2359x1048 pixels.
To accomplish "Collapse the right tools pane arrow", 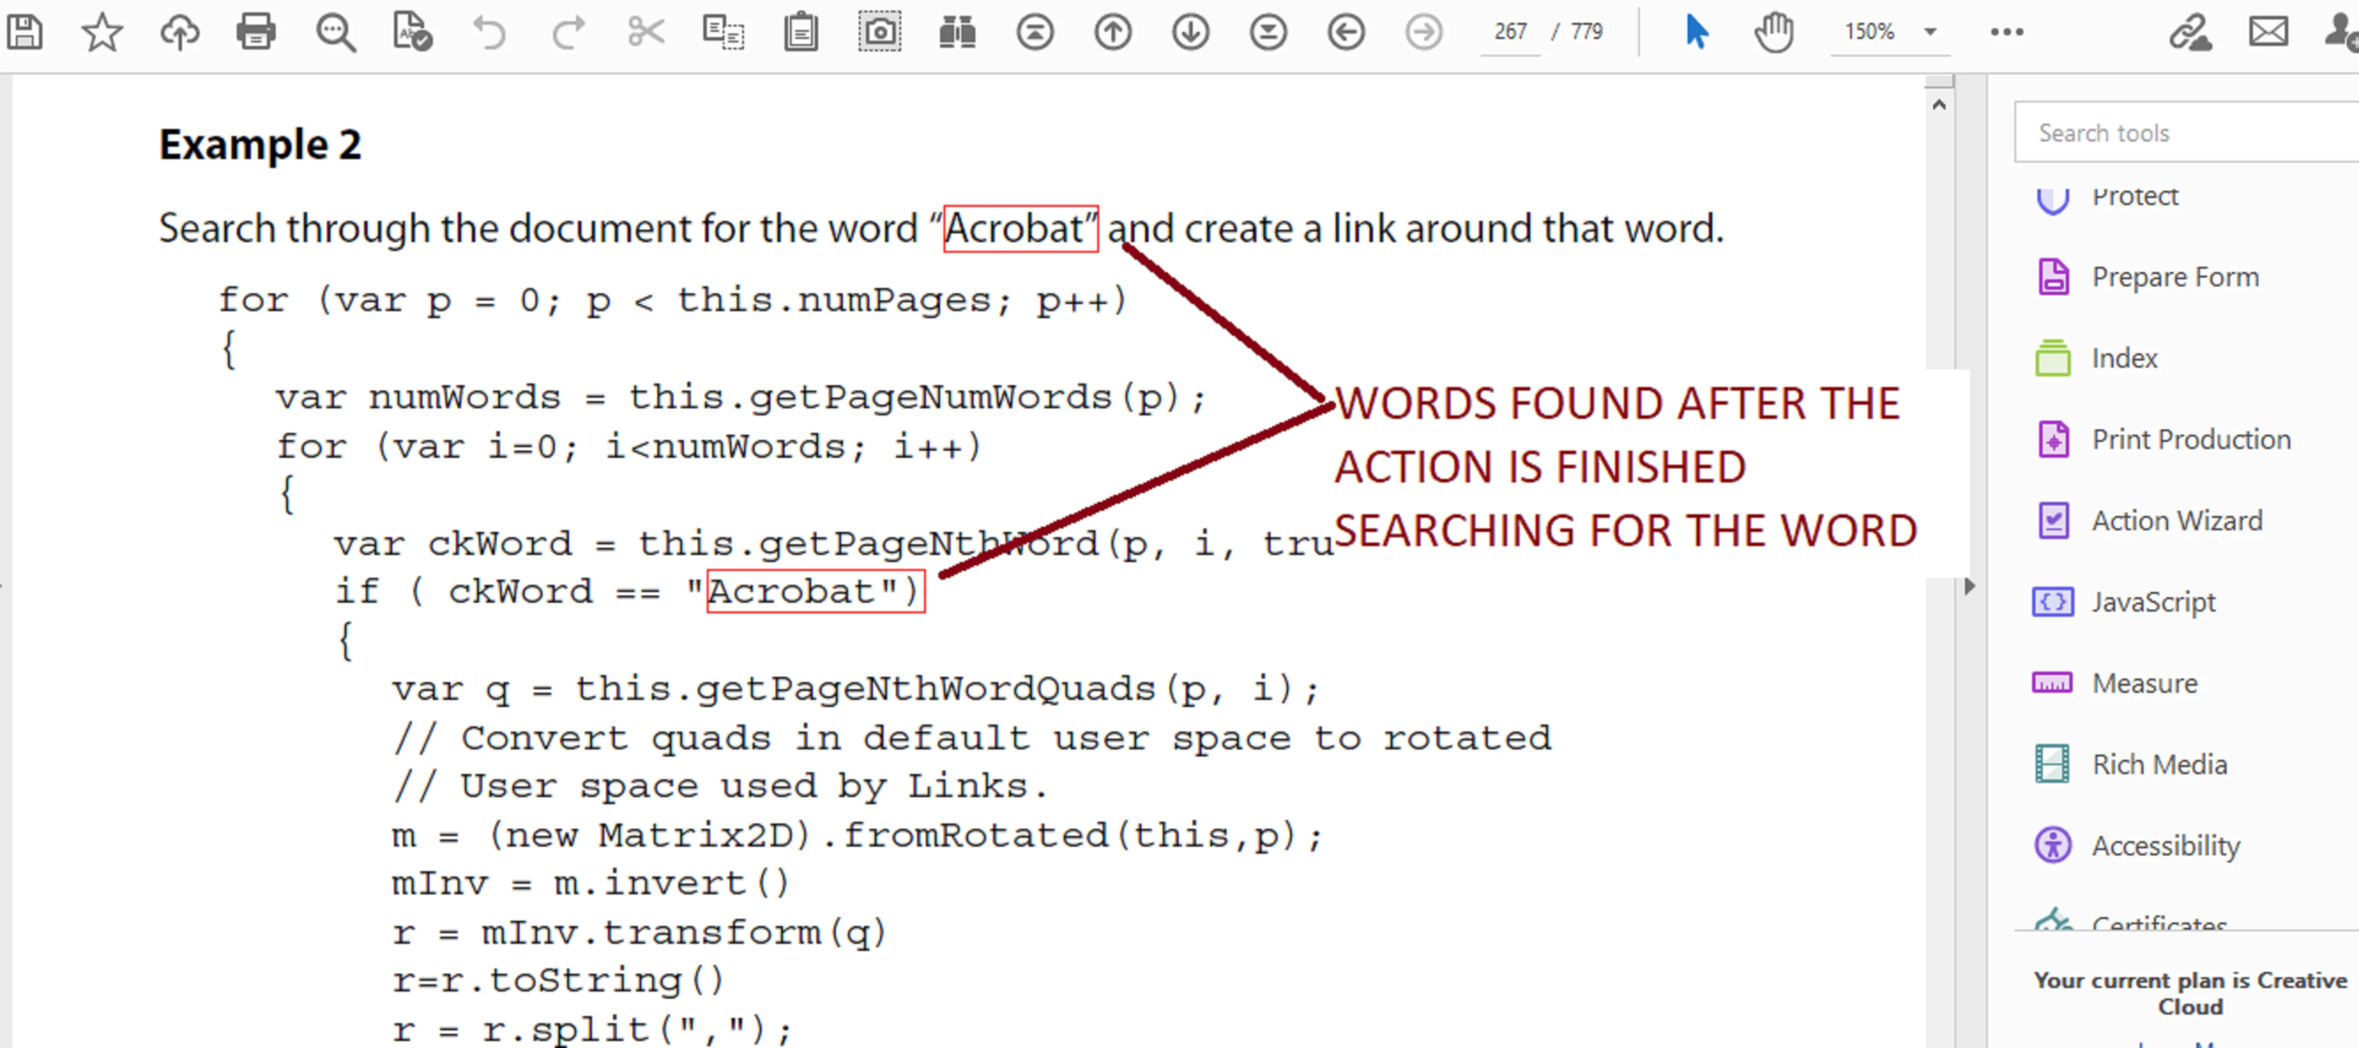I will 1970,586.
